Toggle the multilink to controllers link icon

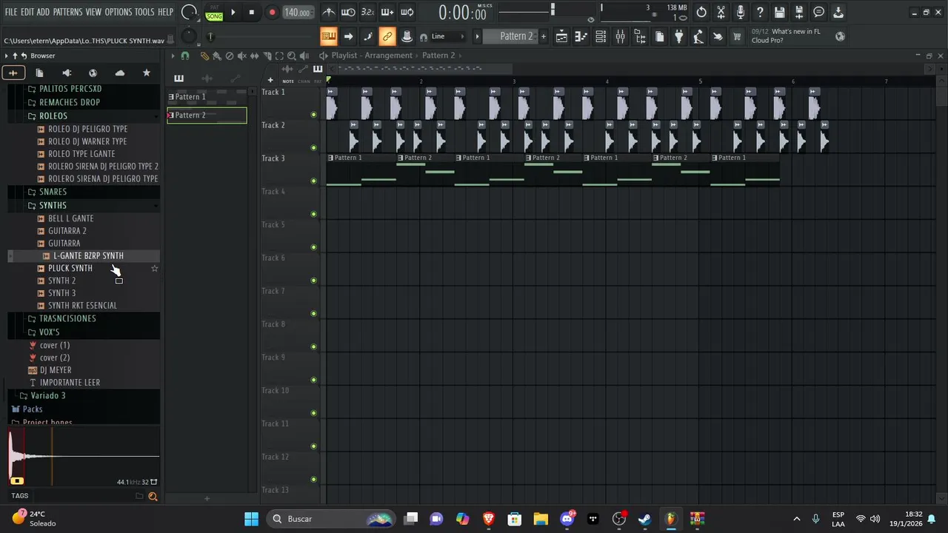[x=387, y=36]
